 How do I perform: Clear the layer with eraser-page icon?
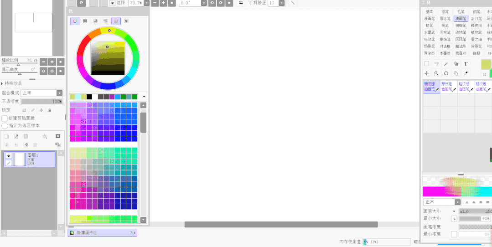tap(26, 145)
